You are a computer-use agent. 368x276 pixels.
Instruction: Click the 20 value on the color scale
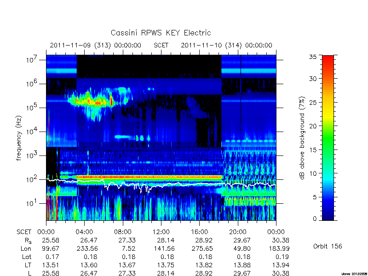313,126
